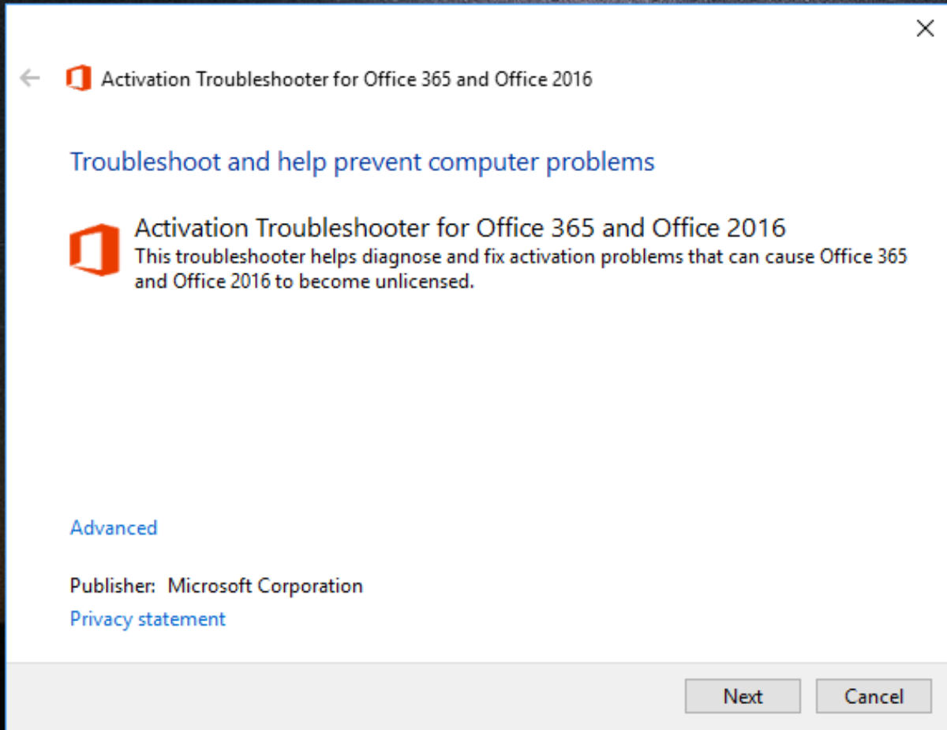
Task: Click the 'Microsoft Corporation' publisher name
Action: (265, 586)
